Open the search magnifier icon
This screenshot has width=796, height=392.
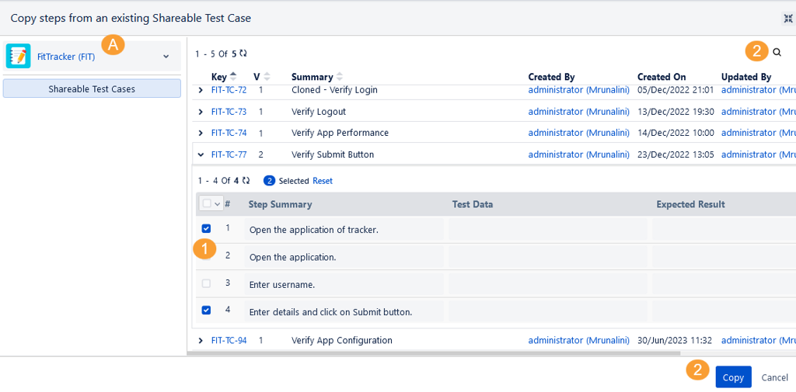pyautogui.click(x=777, y=52)
